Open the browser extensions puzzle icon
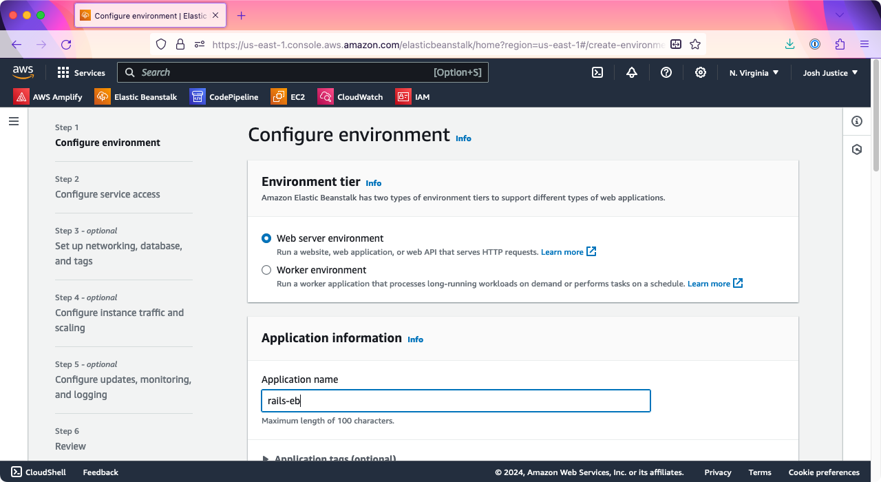This screenshot has height=482, width=881. pos(840,45)
